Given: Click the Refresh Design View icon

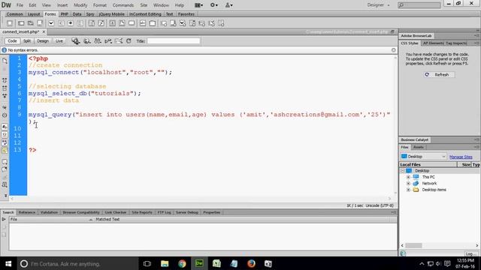Looking at the screenshot, I should pyautogui.click(x=129, y=40).
